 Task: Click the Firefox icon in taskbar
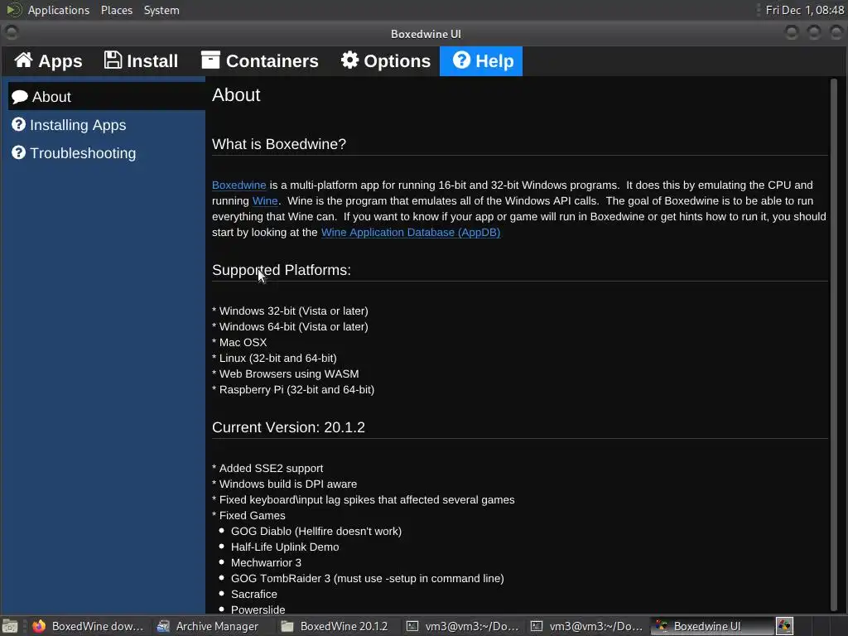coord(39,626)
